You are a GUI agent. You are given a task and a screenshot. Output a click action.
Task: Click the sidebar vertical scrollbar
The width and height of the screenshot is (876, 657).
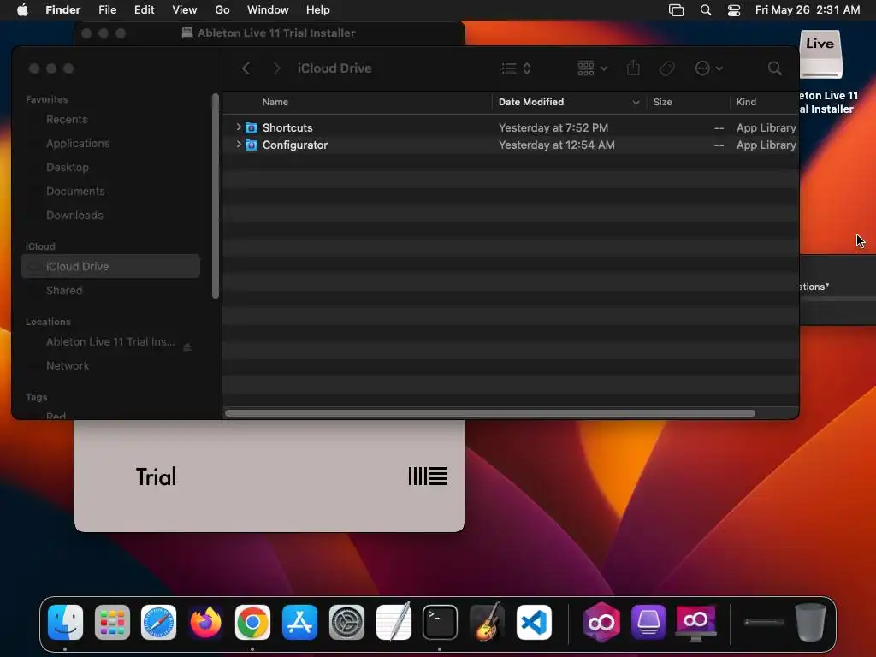point(216,196)
